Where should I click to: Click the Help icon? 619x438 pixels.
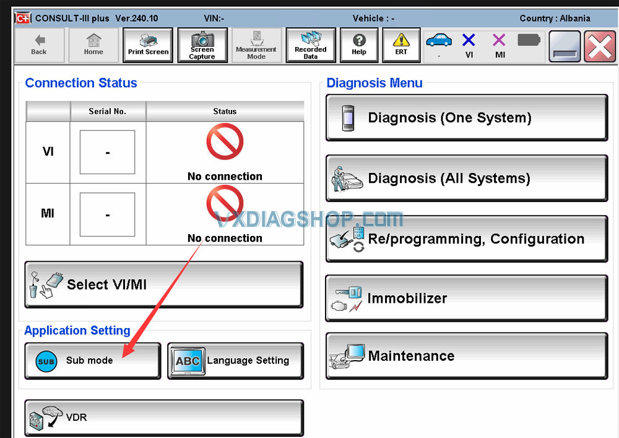pos(359,45)
